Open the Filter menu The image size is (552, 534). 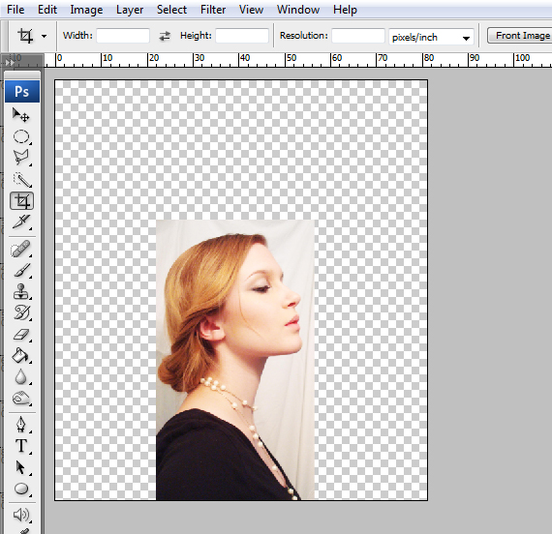[213, 10]
